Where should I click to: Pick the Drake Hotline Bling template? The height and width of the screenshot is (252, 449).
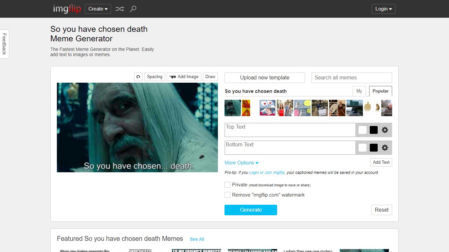pos(246,108)
